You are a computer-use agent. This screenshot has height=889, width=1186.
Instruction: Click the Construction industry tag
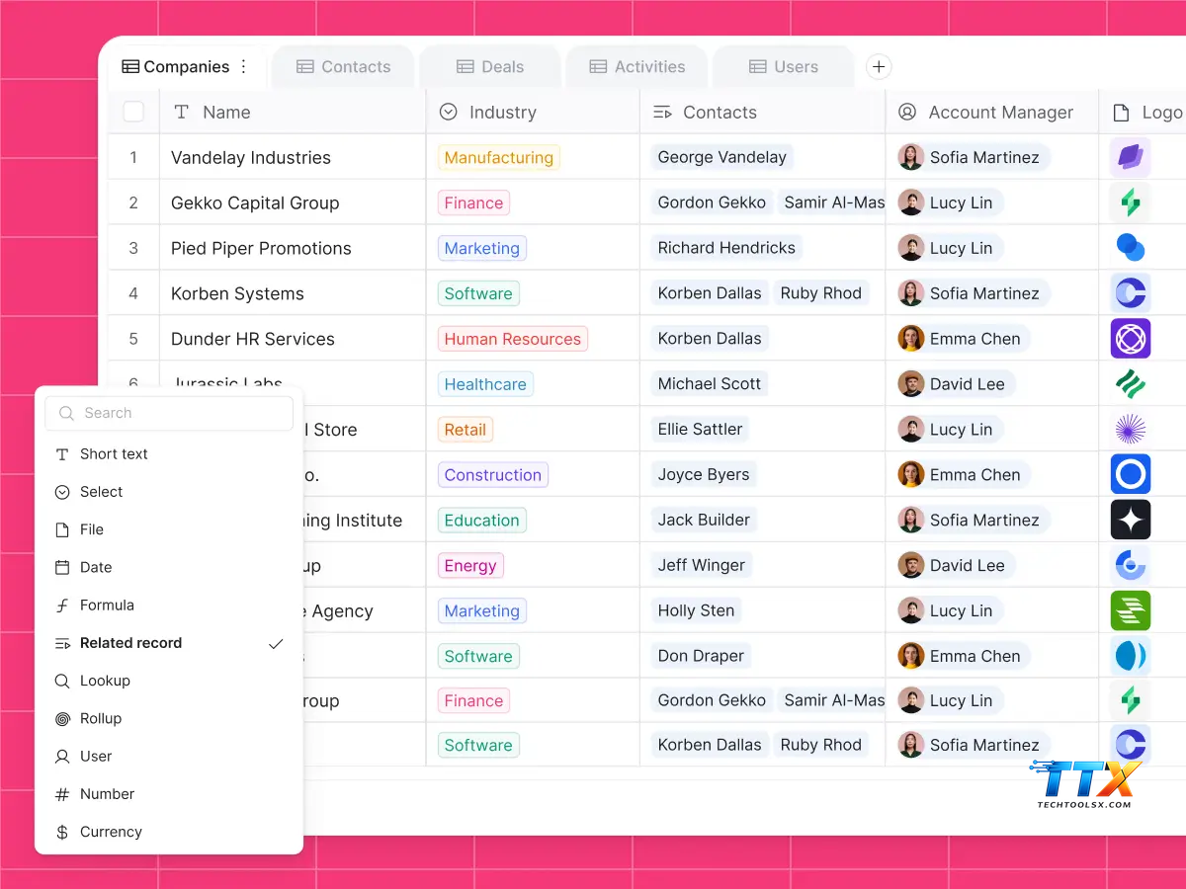(x=493, y=475)
